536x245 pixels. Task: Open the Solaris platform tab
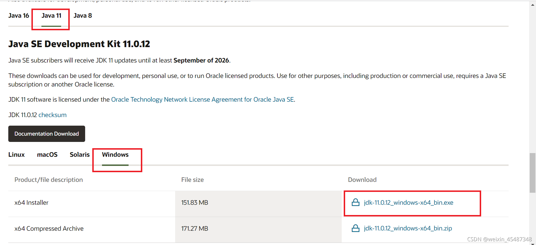pyautogui.click(x=80, y=154)
